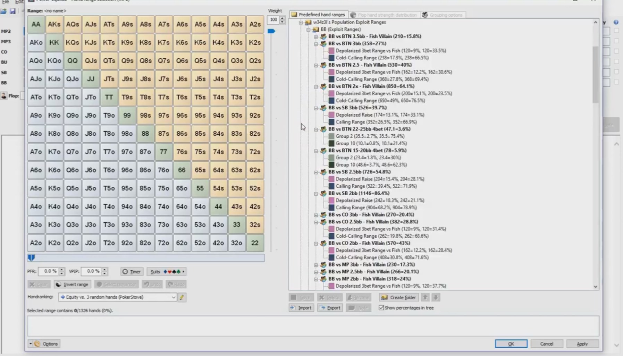623x356 pixels.
Task: Click the save disk icon in main toolbar
Action: click(12, 11)
